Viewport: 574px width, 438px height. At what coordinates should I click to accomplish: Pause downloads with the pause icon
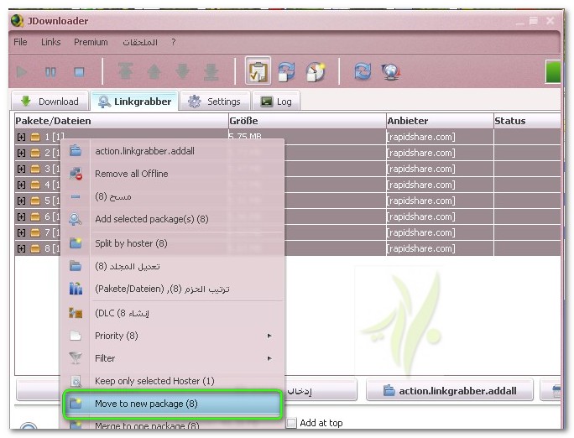point(50,71)
